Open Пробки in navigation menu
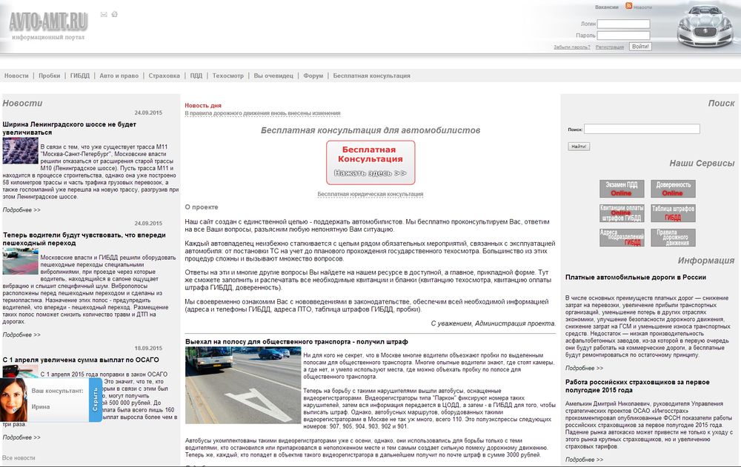This screenshot has height=467, width=741. point(49,75)
